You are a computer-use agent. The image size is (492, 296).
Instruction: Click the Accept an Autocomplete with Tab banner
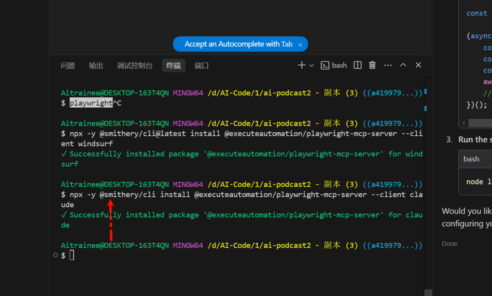(238, 44)
